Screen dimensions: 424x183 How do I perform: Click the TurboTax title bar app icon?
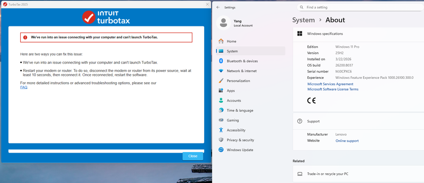5,4
